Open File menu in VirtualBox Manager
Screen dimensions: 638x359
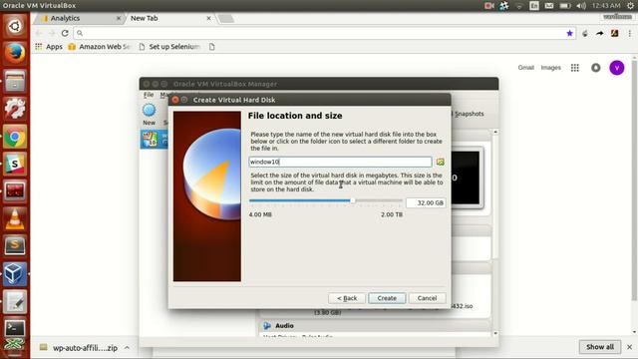tap(149, 95)
